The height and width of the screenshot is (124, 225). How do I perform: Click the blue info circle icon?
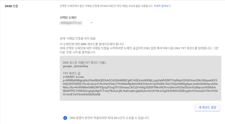[x=65, y=118]
